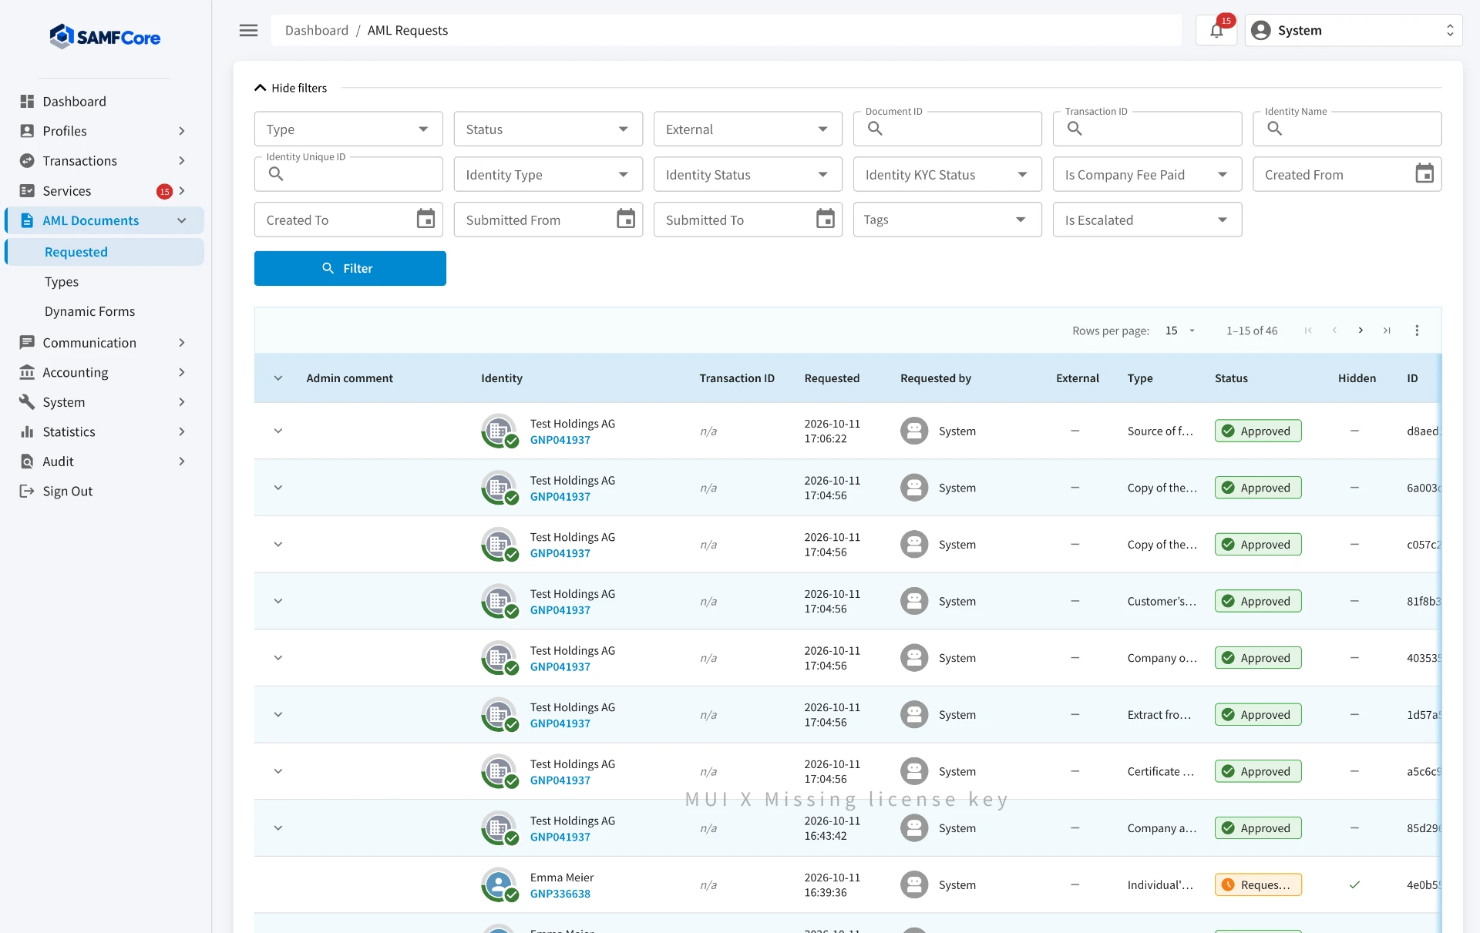Open Communication sidebar menu

click(x=104, y=342)
